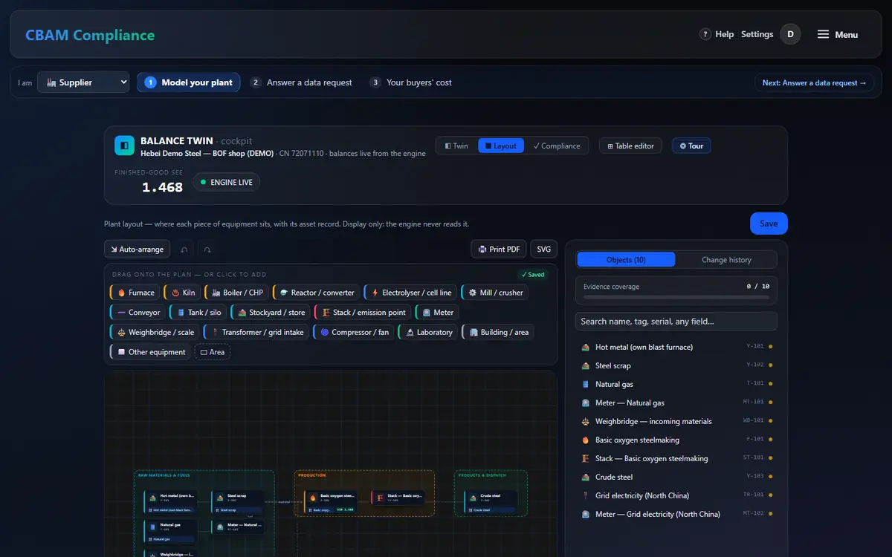Viewport: 892px width, 557px height.
Task: Select the Objects (10) tab
Action: pyautogui.click(x=626, y=259)
